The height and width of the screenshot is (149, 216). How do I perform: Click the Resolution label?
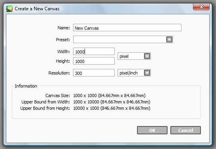coord(59,73)
